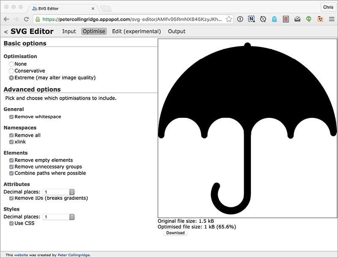Viewport: 338px width, 258px height.
Task: Disable Remove IDs (breaks gradients)
Action: [x=11, y=198]
